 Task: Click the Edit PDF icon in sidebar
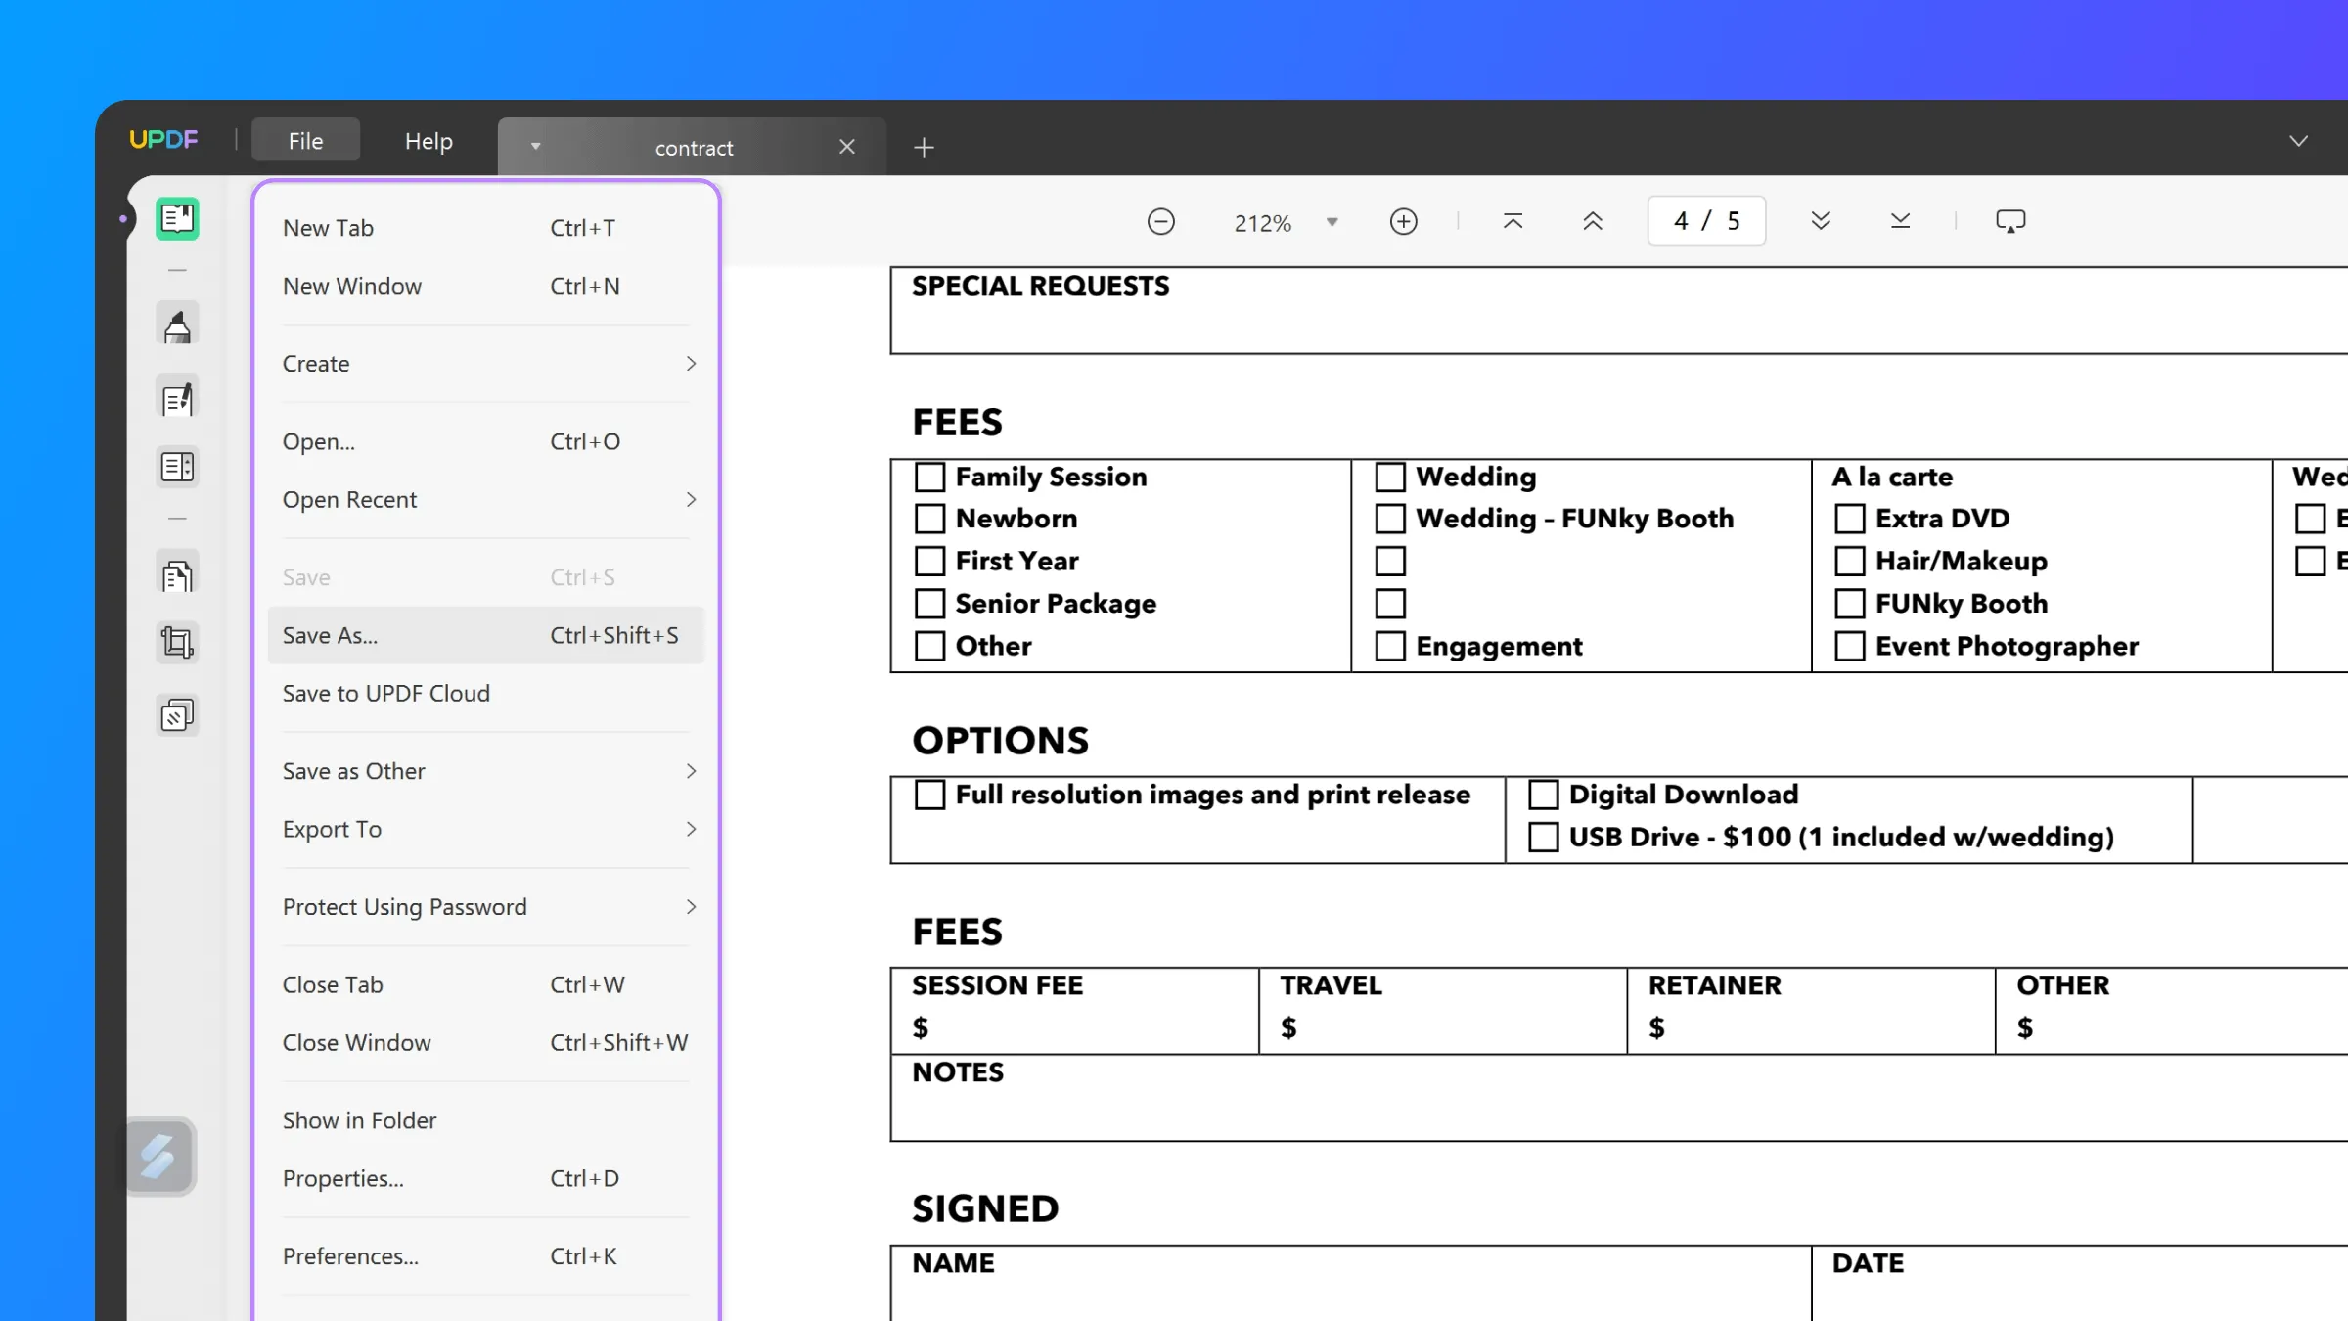click(x=176, y=398)
